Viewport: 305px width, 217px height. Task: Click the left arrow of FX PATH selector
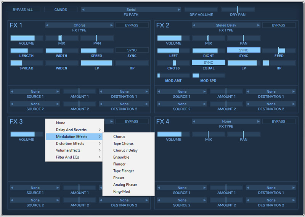coord(83,10)
